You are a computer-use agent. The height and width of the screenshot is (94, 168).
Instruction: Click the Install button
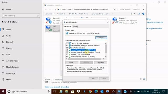[x=72, y=63]
